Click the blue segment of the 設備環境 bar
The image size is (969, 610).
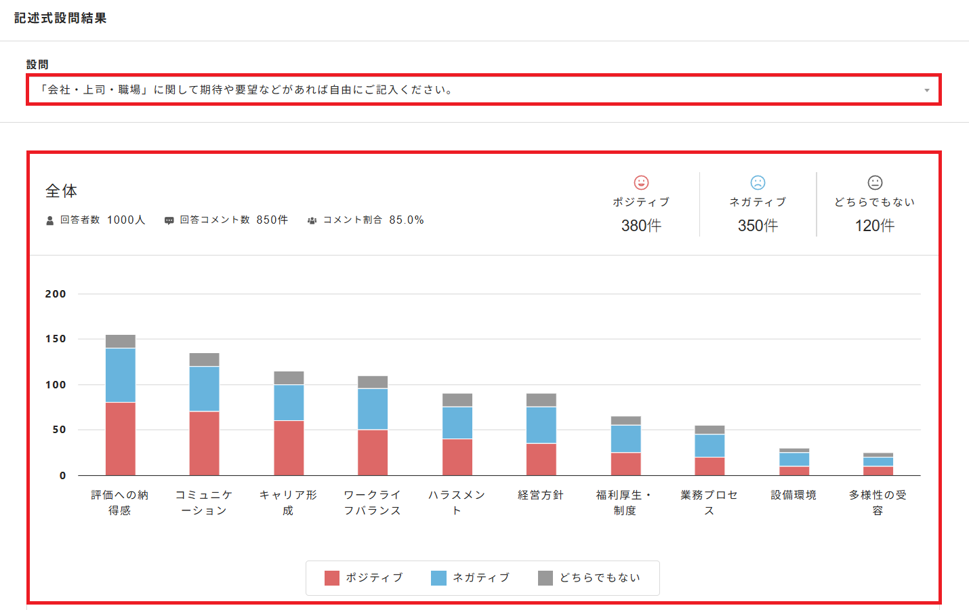click(x=794, y=460)
